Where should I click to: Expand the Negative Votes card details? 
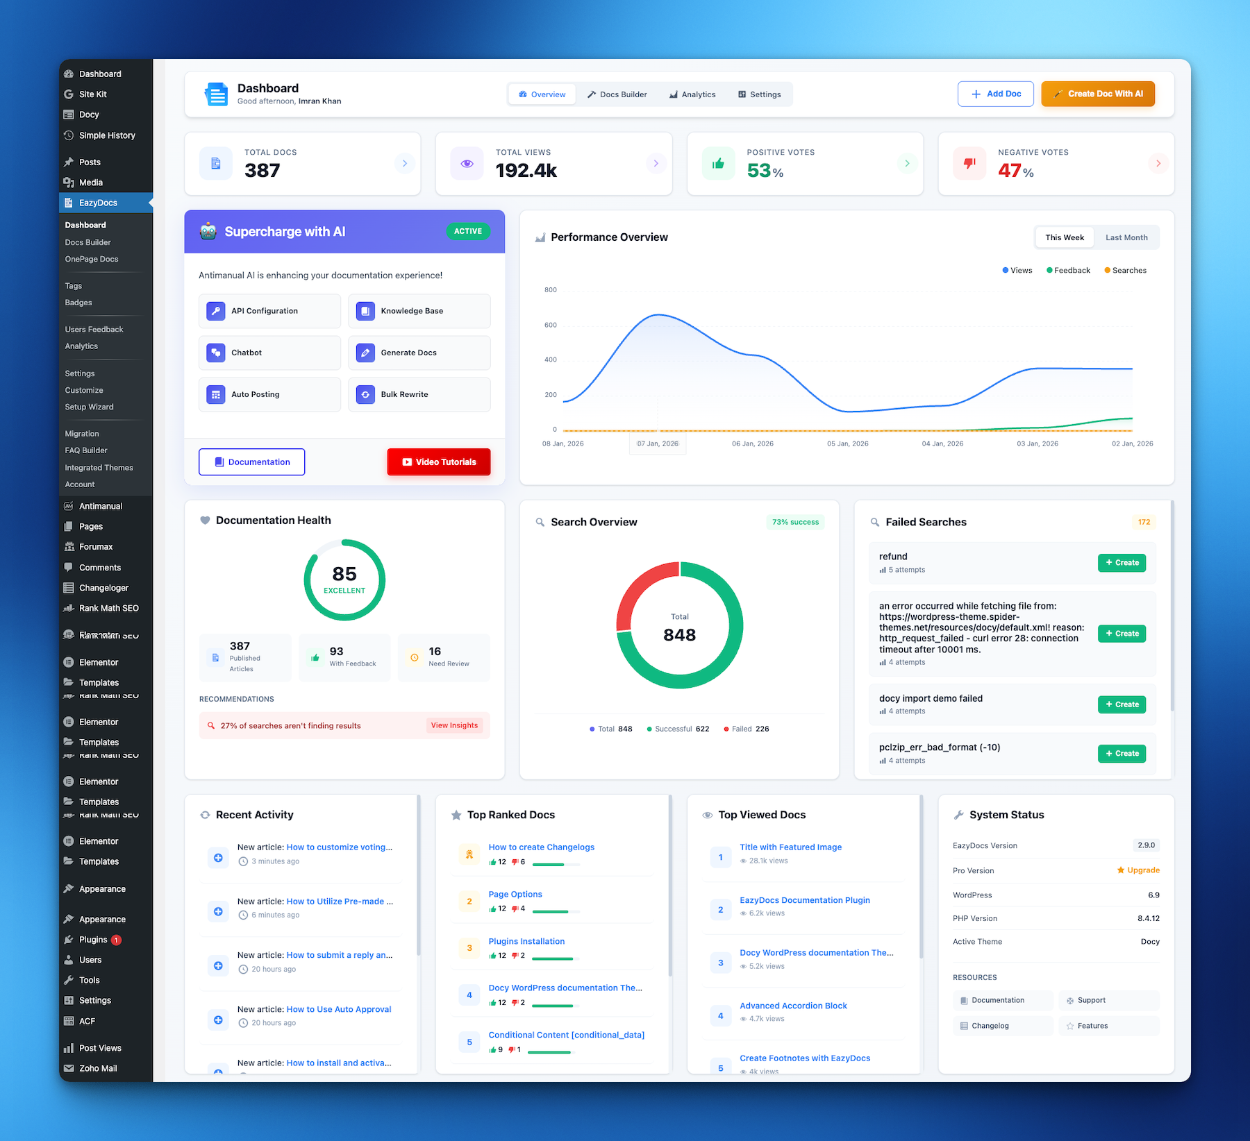pyautogui.click(x=1158, y=164)
